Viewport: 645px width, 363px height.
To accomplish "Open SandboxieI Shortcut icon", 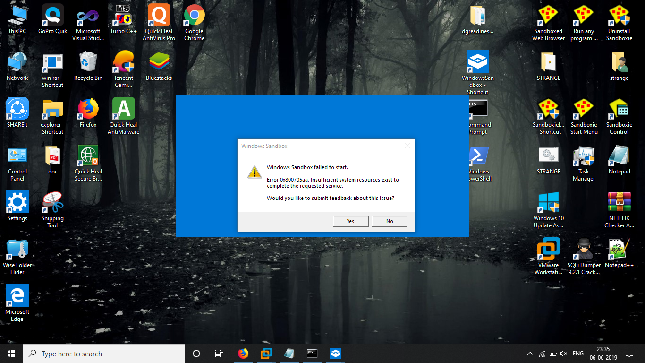I will tap(549, 117).
